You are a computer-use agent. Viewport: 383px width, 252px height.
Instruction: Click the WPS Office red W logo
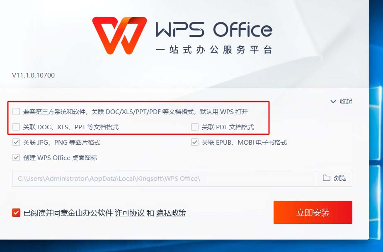click(x=119, y=35)
